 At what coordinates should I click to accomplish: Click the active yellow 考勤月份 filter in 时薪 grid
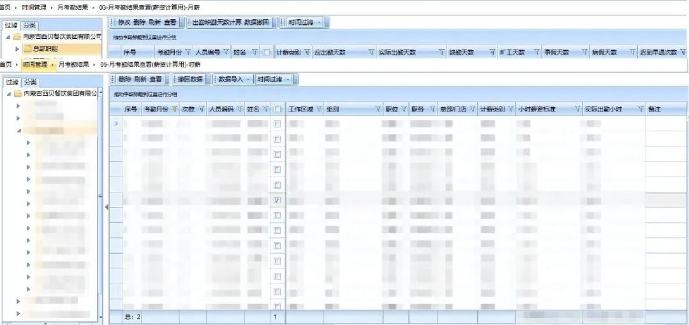(x=174, y=109)
